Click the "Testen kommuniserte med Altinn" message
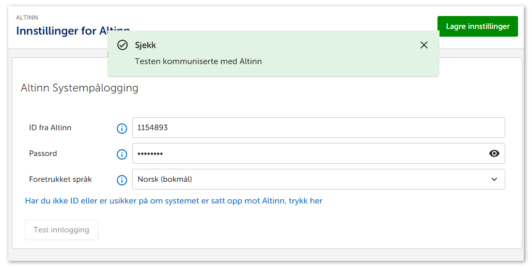This screenshot has width=532, height=267. click(198, 61)
